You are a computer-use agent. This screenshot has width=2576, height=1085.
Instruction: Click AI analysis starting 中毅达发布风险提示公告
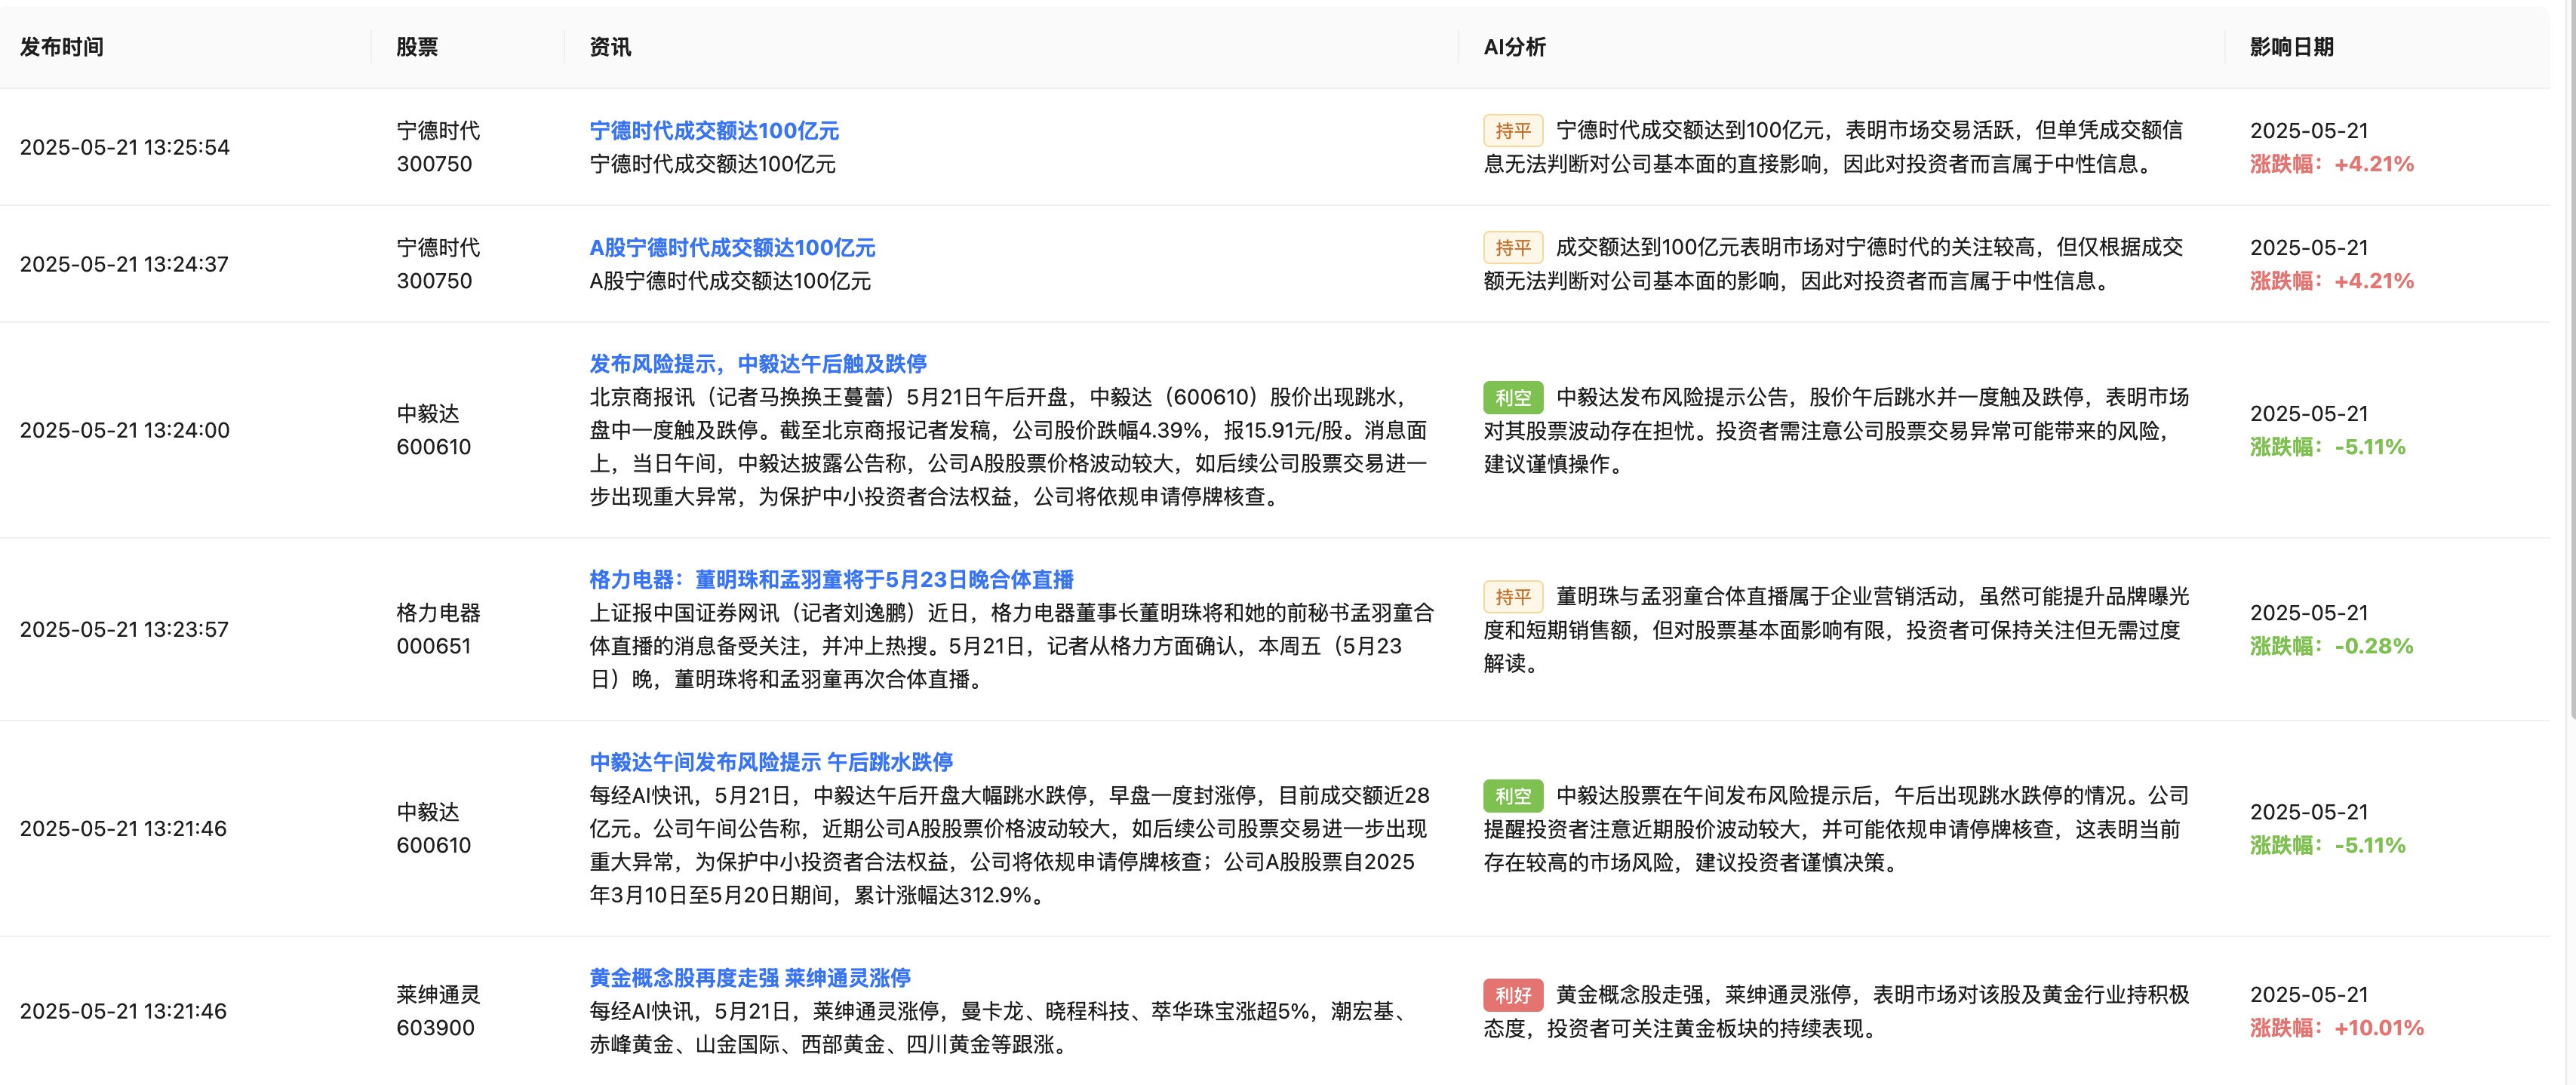tap(1836, 430)
